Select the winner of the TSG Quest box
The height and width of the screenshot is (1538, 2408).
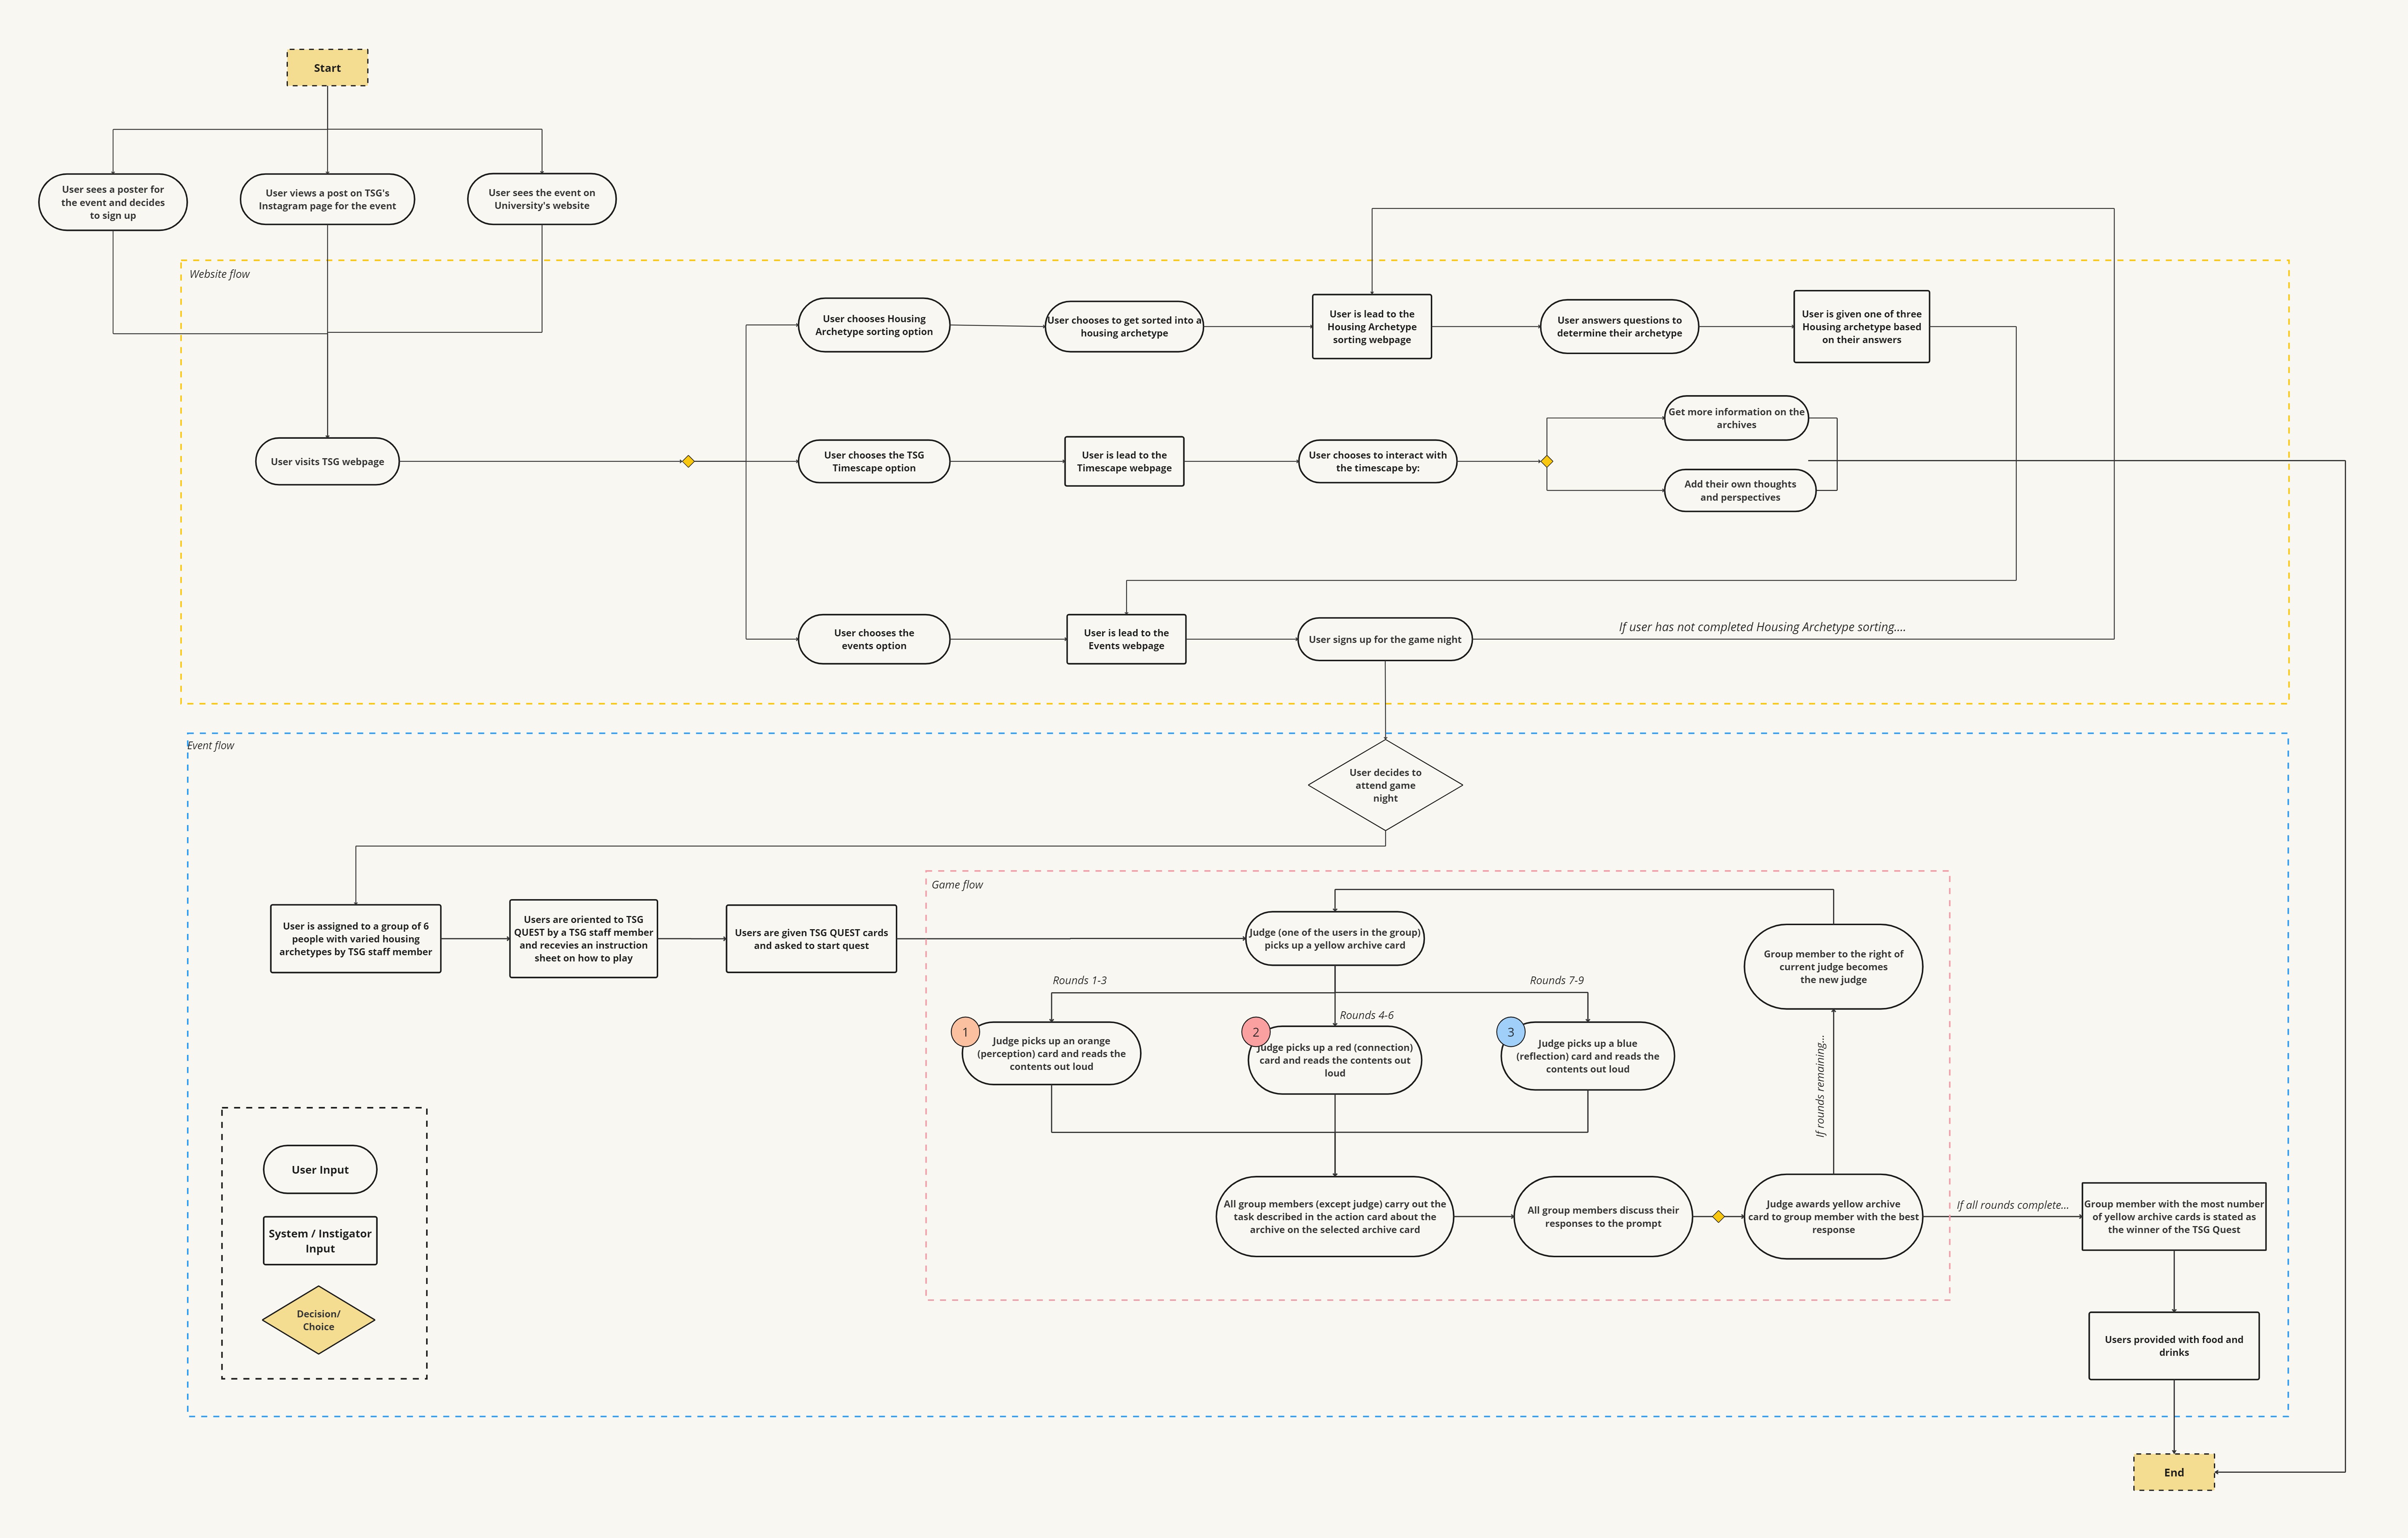[x=2174, y=1216]
